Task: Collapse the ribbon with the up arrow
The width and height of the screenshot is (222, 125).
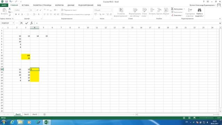Action: click(x=220, y=18)
